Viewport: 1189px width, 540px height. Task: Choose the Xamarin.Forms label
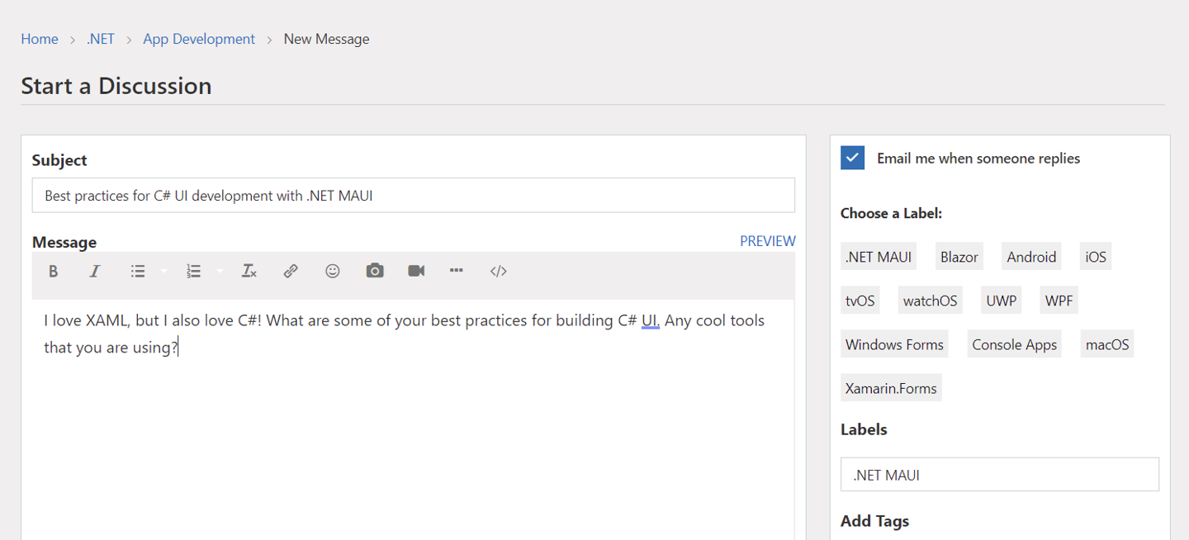click(x=891, y=387)
